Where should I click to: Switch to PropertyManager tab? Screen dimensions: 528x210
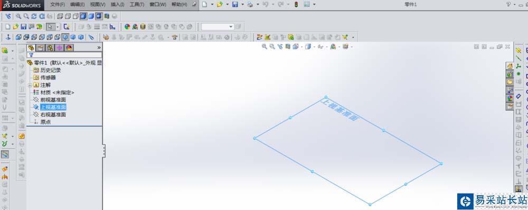tap(41, 48)
